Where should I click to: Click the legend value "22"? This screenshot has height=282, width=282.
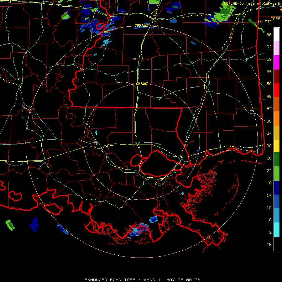(x=269, y=171)
